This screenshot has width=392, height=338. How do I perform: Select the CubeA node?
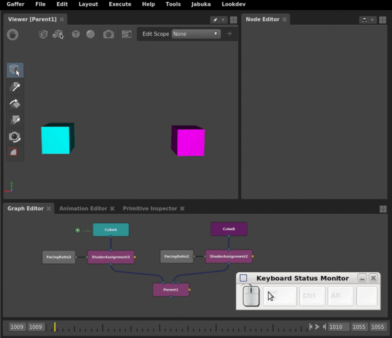pyautogui.click(x=111, y=230)
